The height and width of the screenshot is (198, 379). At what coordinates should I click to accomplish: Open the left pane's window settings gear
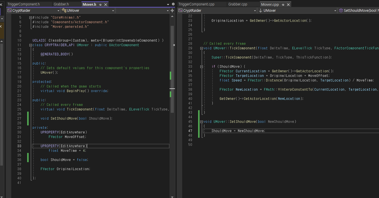coord(173,4)
